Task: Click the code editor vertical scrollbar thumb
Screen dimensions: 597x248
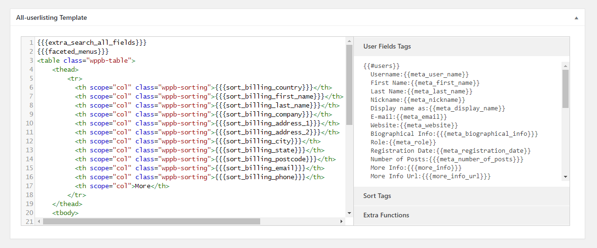Action: 349,85
